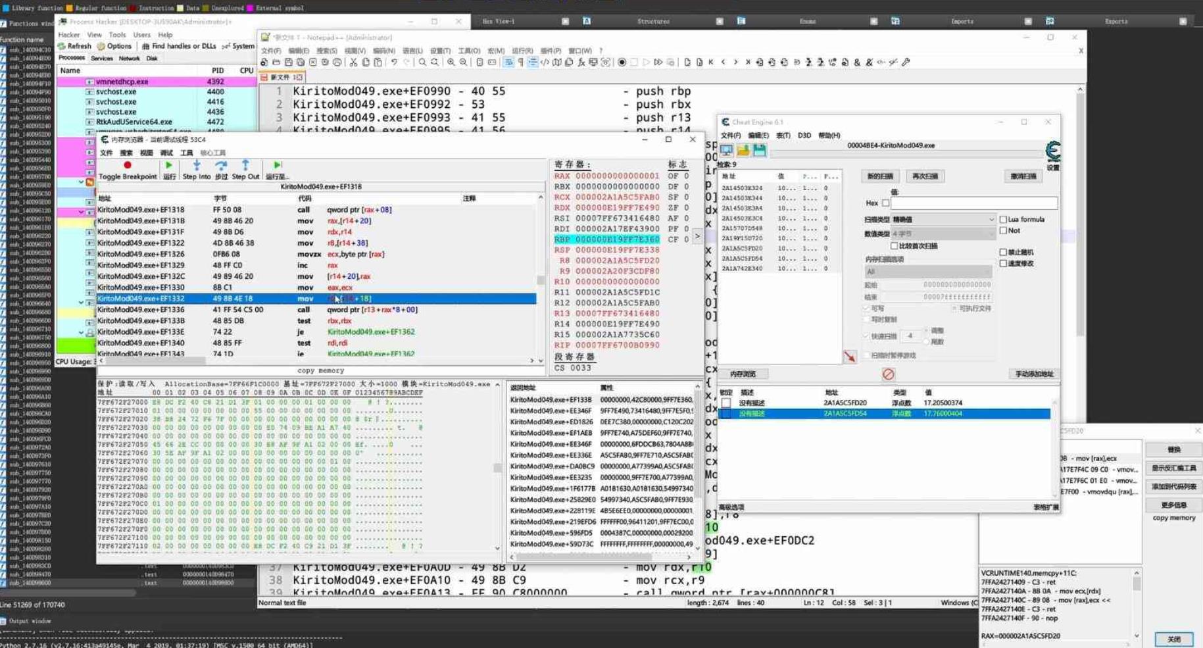
Task: Open the memory scan options All dropdown
Action: point(927,272)
